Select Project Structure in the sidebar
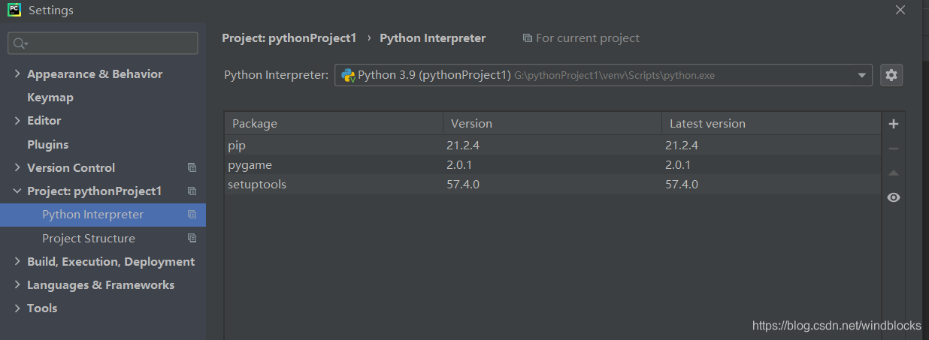Screen dimensions: 929x340 [89, 239]
